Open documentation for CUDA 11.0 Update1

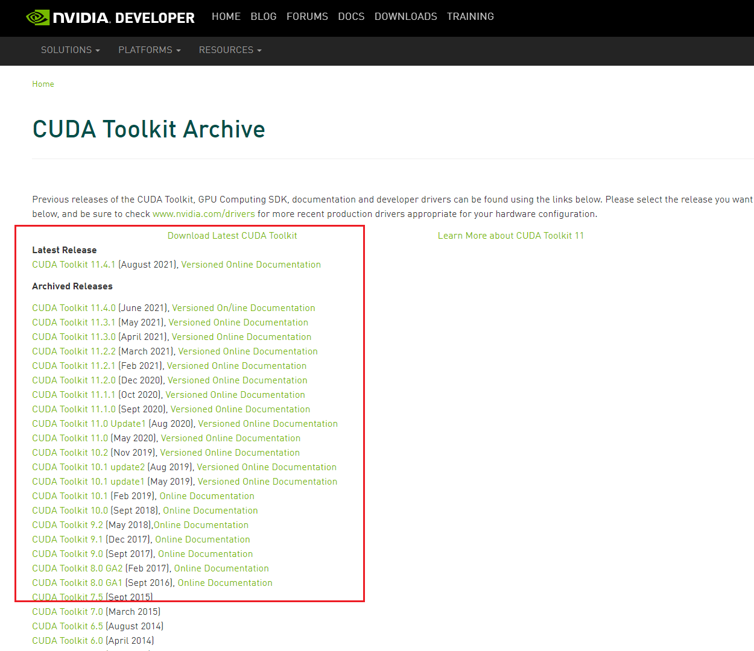pyautogui.click(x=268, y=424)
